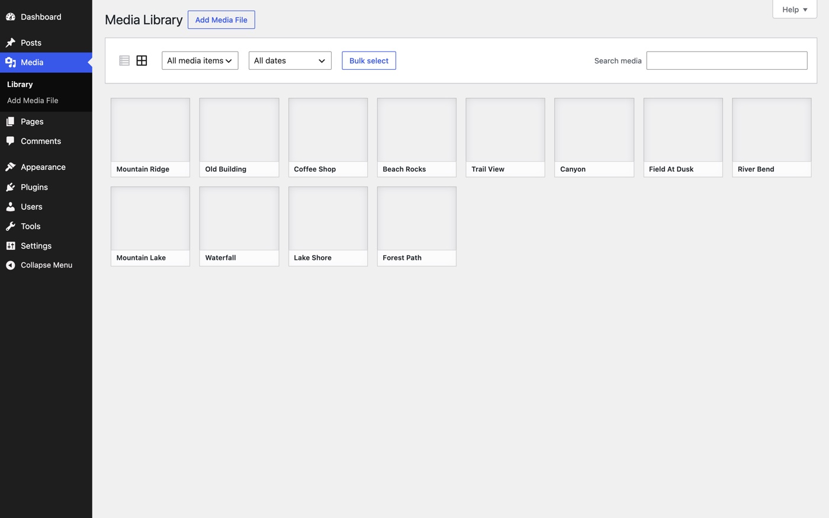Expand the Help panel
Screen dimensions: 829x518
[x=795, y=9]
